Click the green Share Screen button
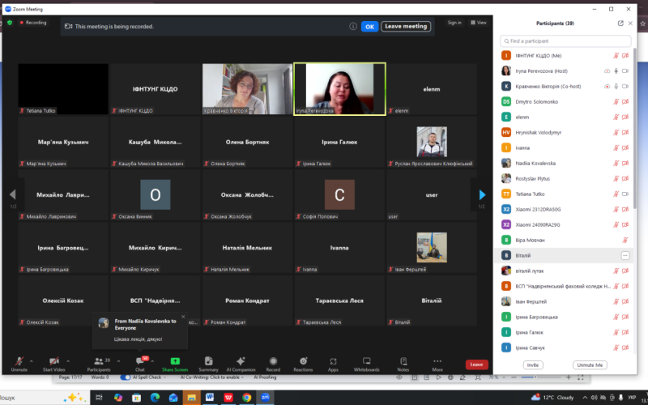Image resolution: width=648 pixels, height=405 pixels. (175, 364)
